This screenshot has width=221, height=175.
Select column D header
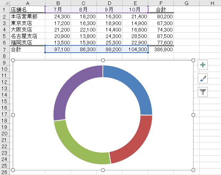click(109, 3)
